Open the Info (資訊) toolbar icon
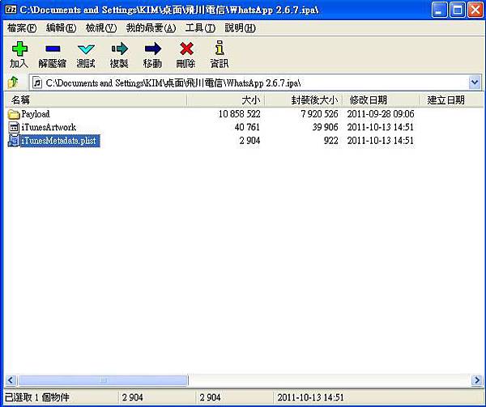Screen dimensions: 486x407 tap(220, 48)
